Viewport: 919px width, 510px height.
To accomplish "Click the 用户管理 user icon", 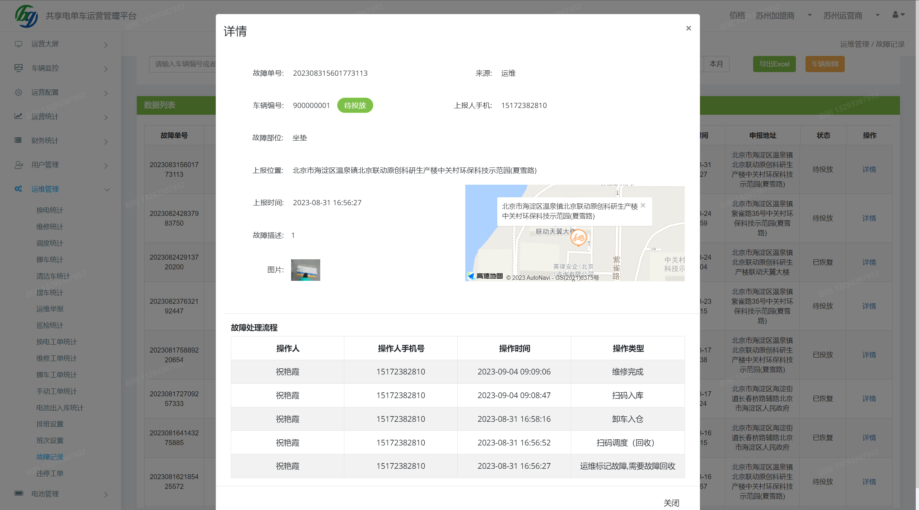I will [18, 165].
